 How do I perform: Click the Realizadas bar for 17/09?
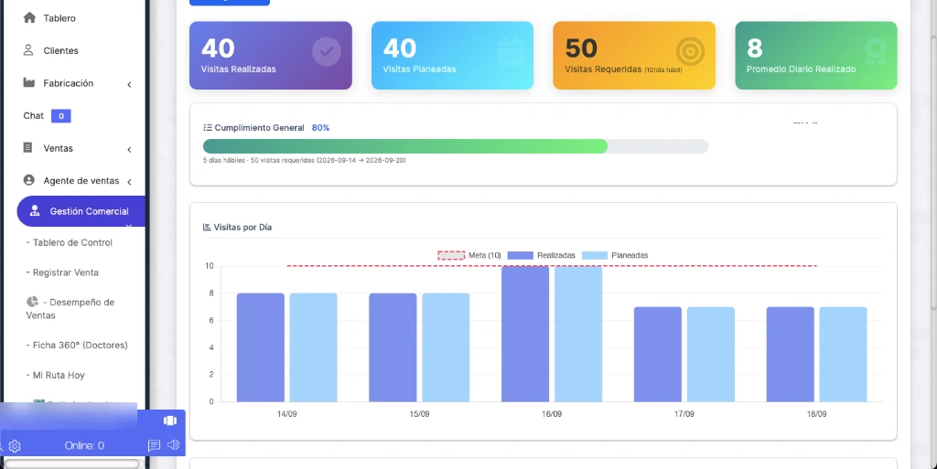click(x=658, y=354)
